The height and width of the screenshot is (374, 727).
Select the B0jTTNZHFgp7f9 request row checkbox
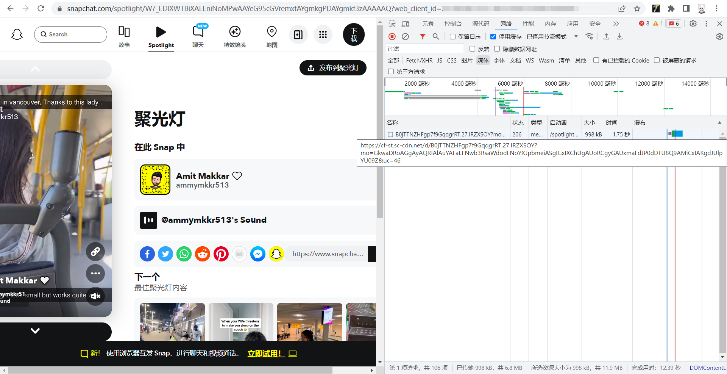[x=390, y=135]
